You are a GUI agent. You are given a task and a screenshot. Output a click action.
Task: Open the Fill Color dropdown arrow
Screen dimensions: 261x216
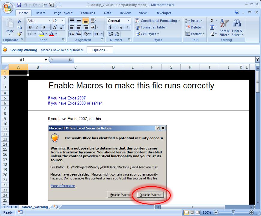(46, 34)
